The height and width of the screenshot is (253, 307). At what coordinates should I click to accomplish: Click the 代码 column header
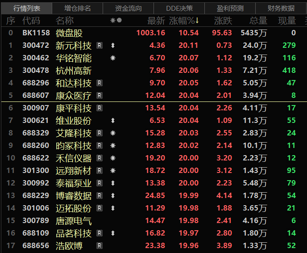(31, 21)
